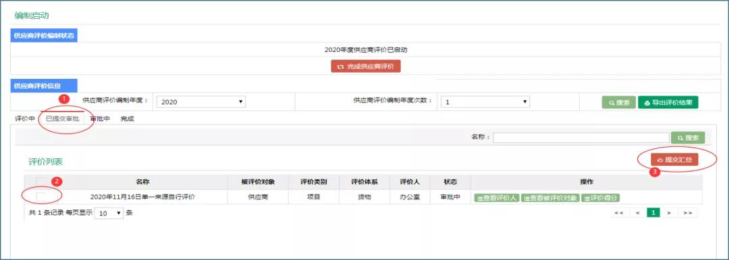Click the 状态 column header
This screenshot has width=729, height=260.
450,182
